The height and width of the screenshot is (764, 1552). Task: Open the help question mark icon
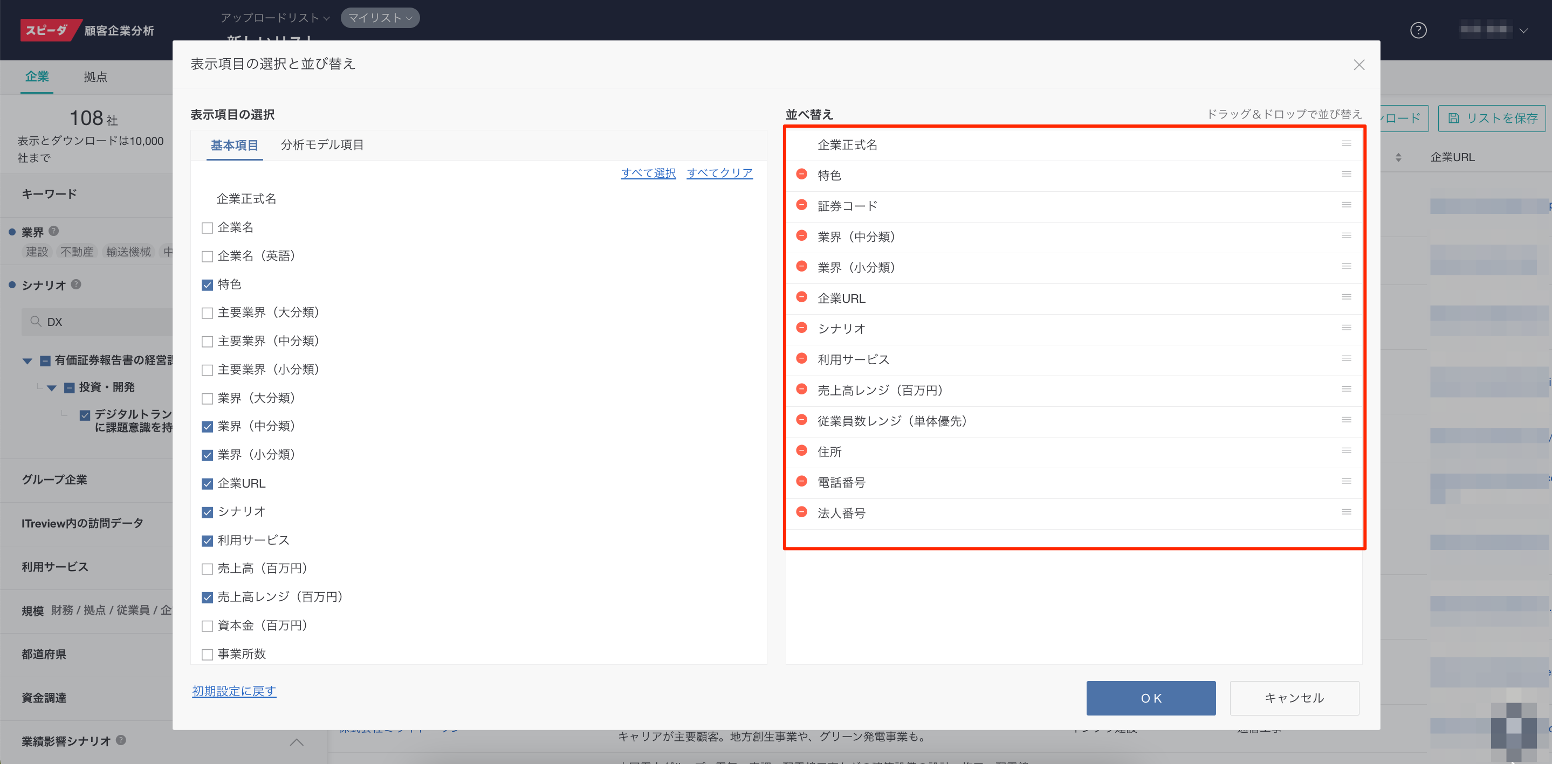click(x=1418, y=30)
